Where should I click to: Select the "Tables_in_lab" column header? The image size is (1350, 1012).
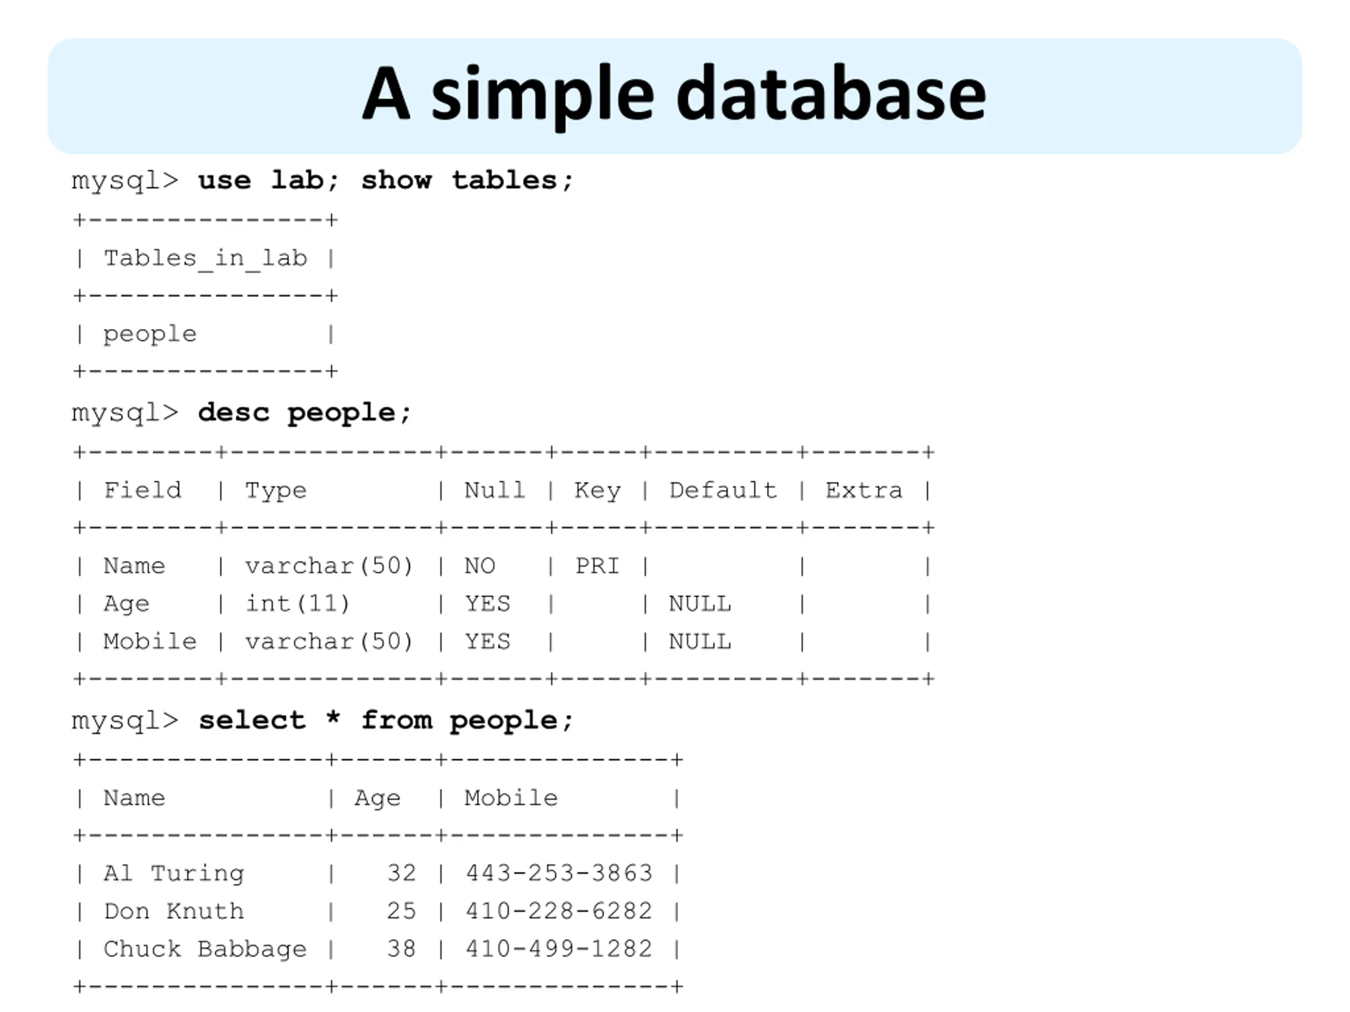point(205,258)
